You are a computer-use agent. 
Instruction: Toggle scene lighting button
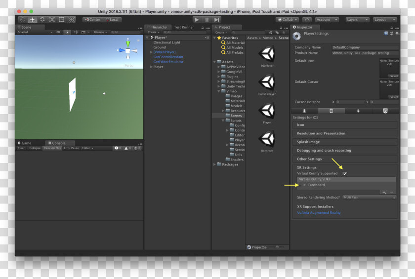click(x=67, y=32)
